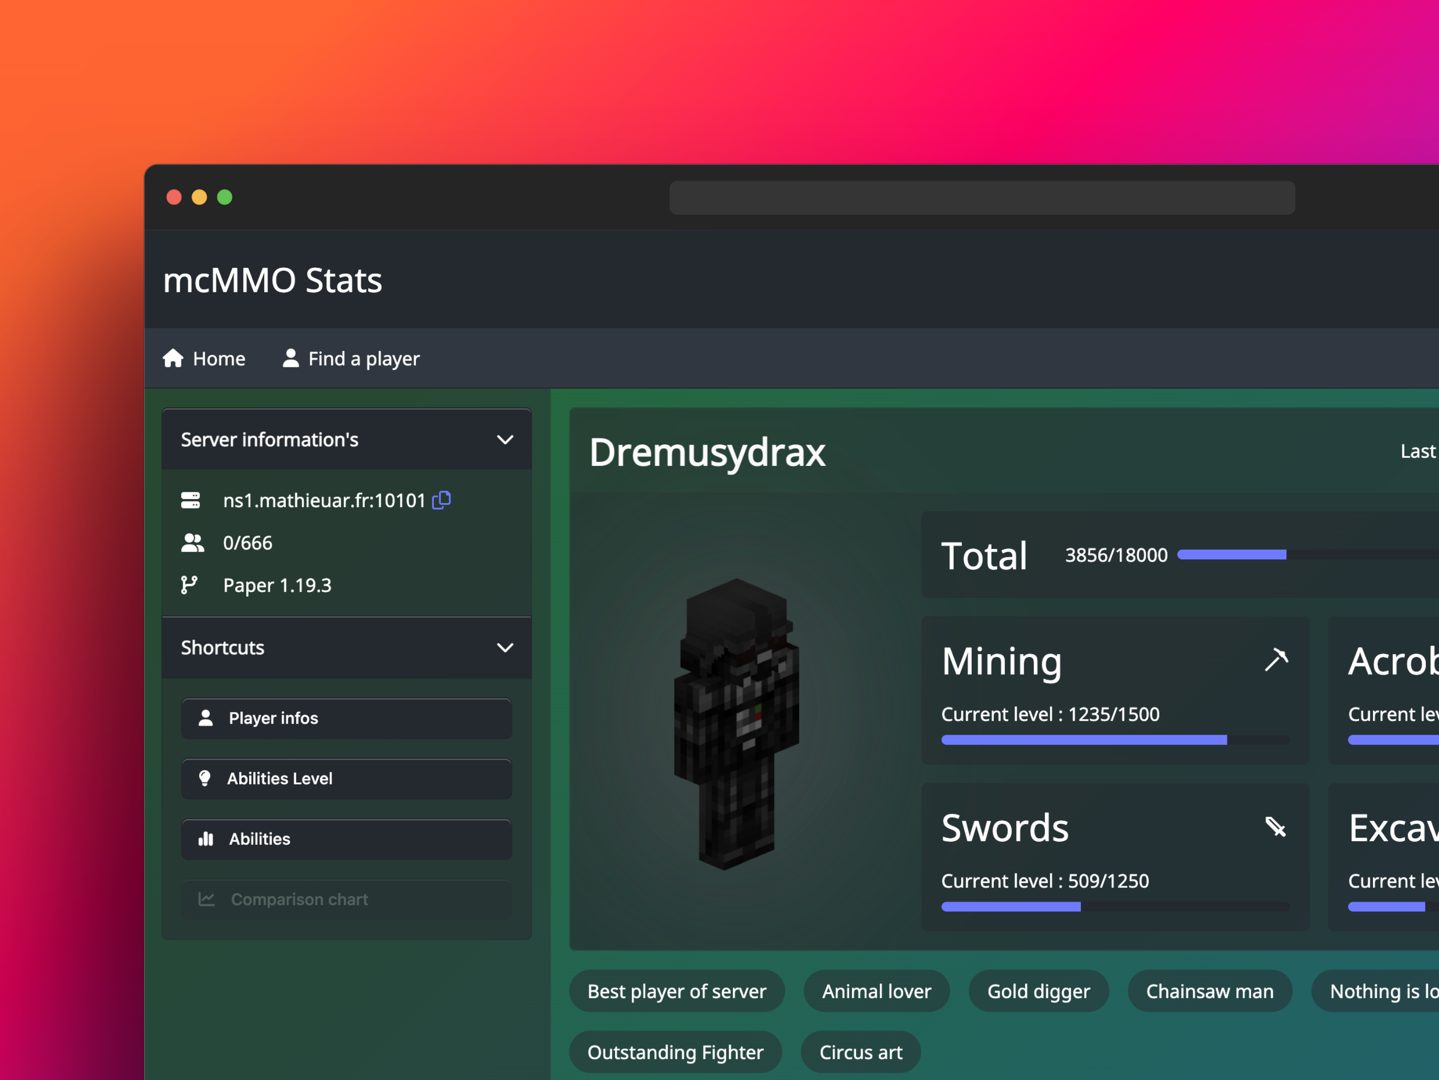Click the Home house icon

(x=173, y=358)
